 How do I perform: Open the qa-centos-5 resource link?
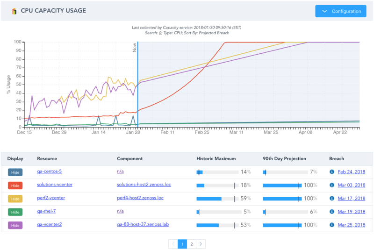(x=50, y=171)
